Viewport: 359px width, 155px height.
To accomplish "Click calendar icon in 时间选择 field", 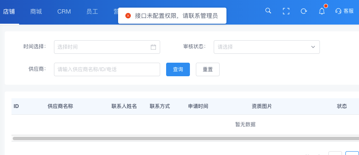I will pyautogui.click(x=153, y=47).
